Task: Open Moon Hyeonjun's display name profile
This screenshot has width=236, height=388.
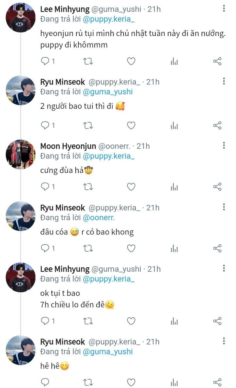Action: tap(68, 146)
